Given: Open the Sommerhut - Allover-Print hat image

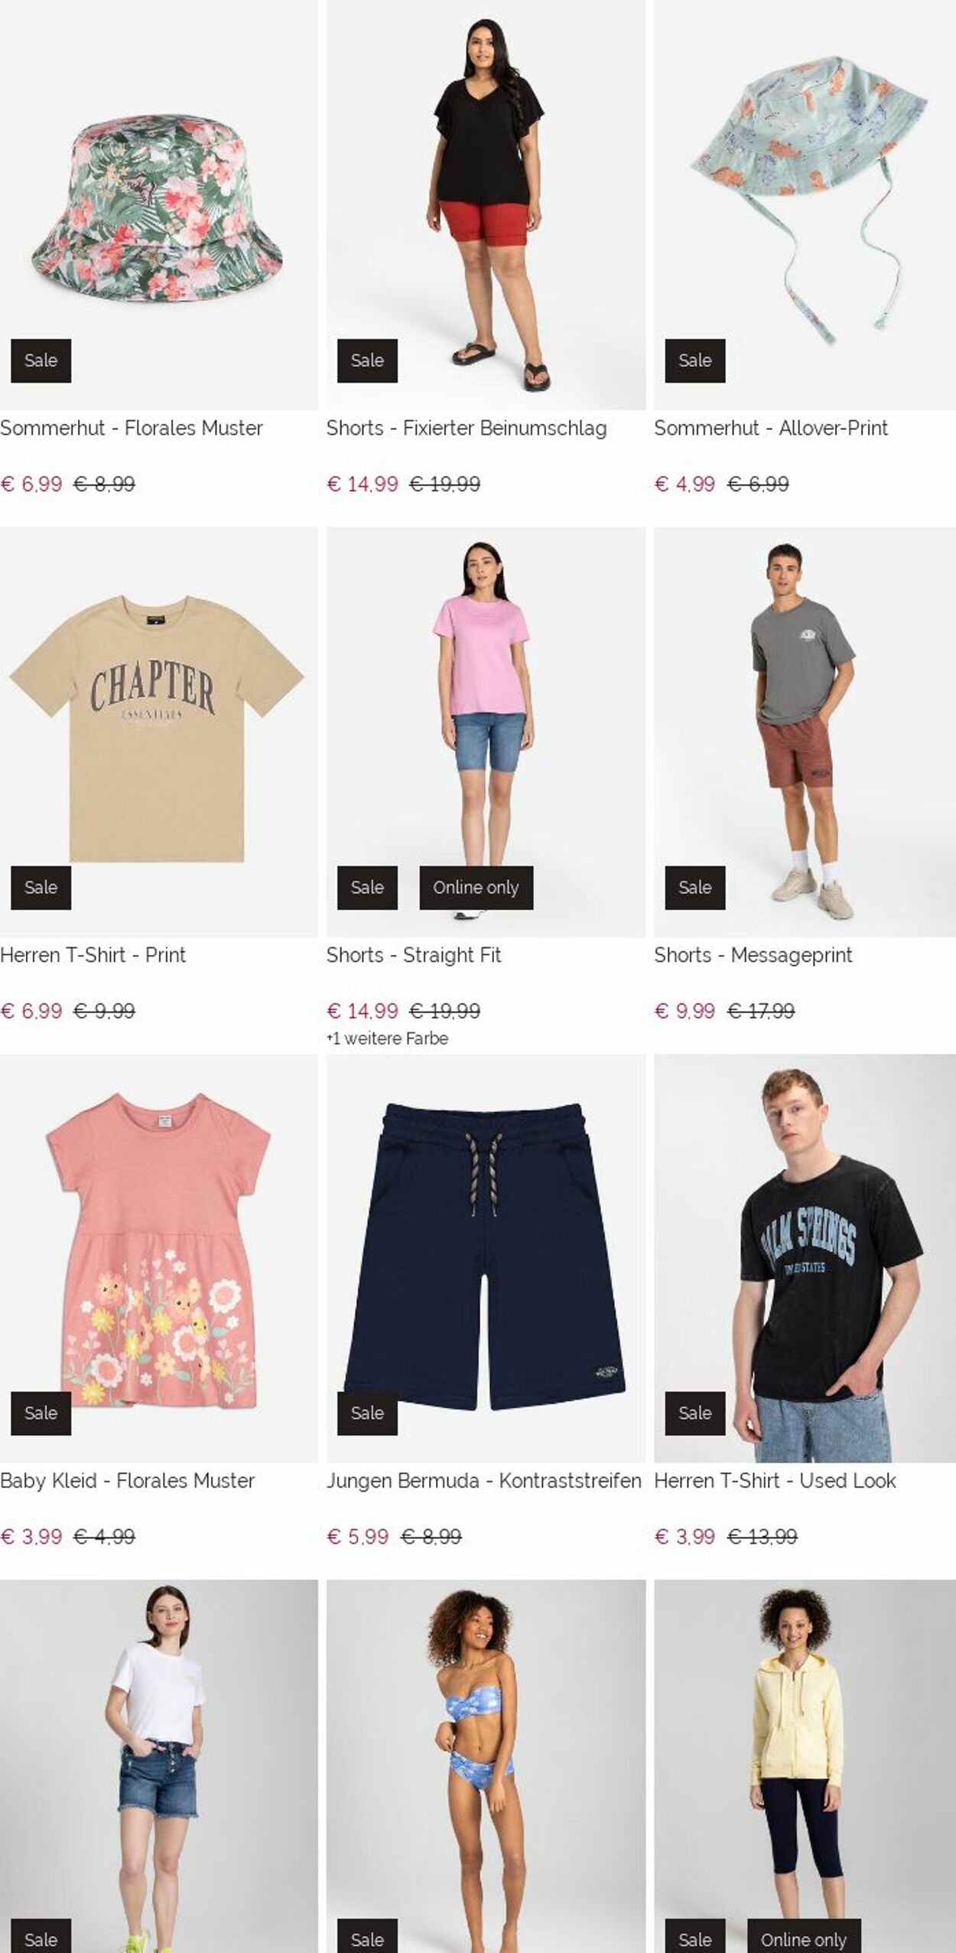Looking at the screenshot, I should (805, 204).
